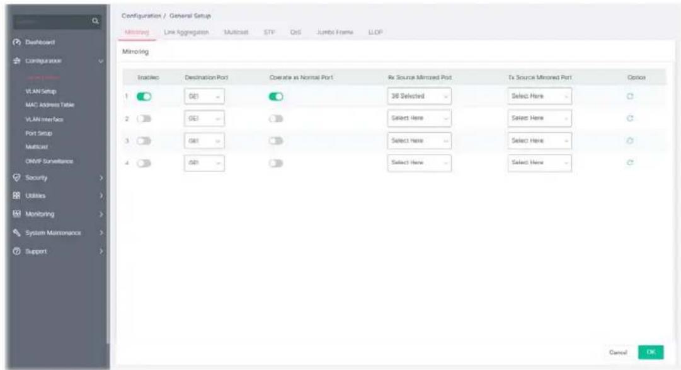The height and width of the screenshot is (370, 681).
Task: Click the Security shield icon
Action: pos(16,177)
